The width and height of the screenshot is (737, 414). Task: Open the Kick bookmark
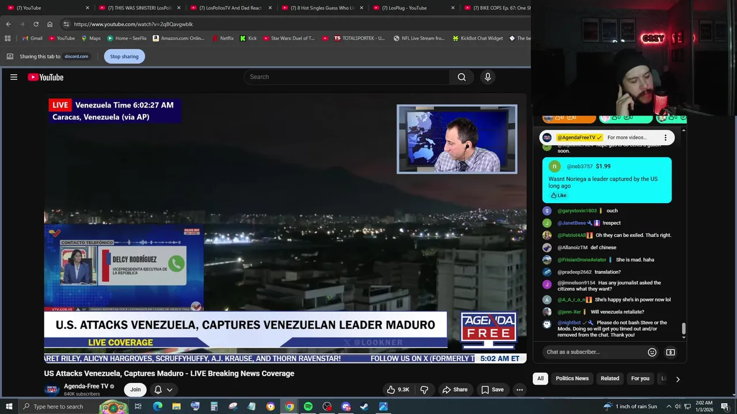(249, 39)
